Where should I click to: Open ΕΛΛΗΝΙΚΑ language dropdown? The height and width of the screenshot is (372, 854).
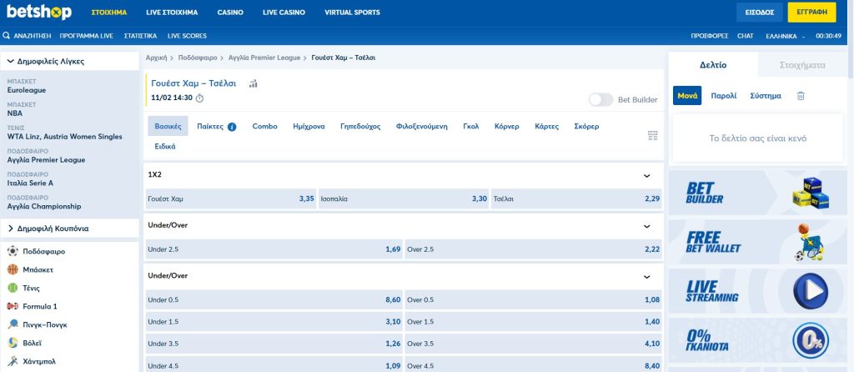tap(785, 36)
